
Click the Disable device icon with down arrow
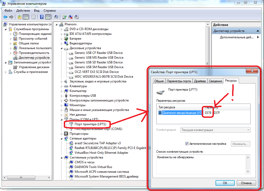[76, 17]
